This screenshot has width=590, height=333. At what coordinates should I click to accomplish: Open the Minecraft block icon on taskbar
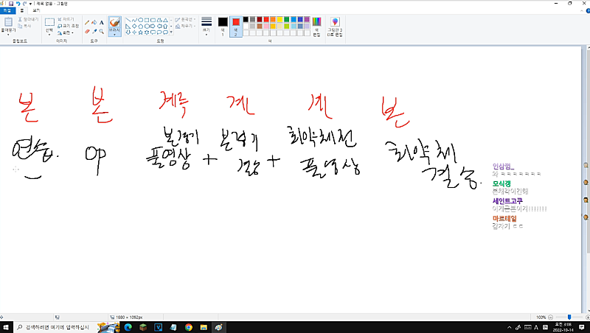[143, 327]
